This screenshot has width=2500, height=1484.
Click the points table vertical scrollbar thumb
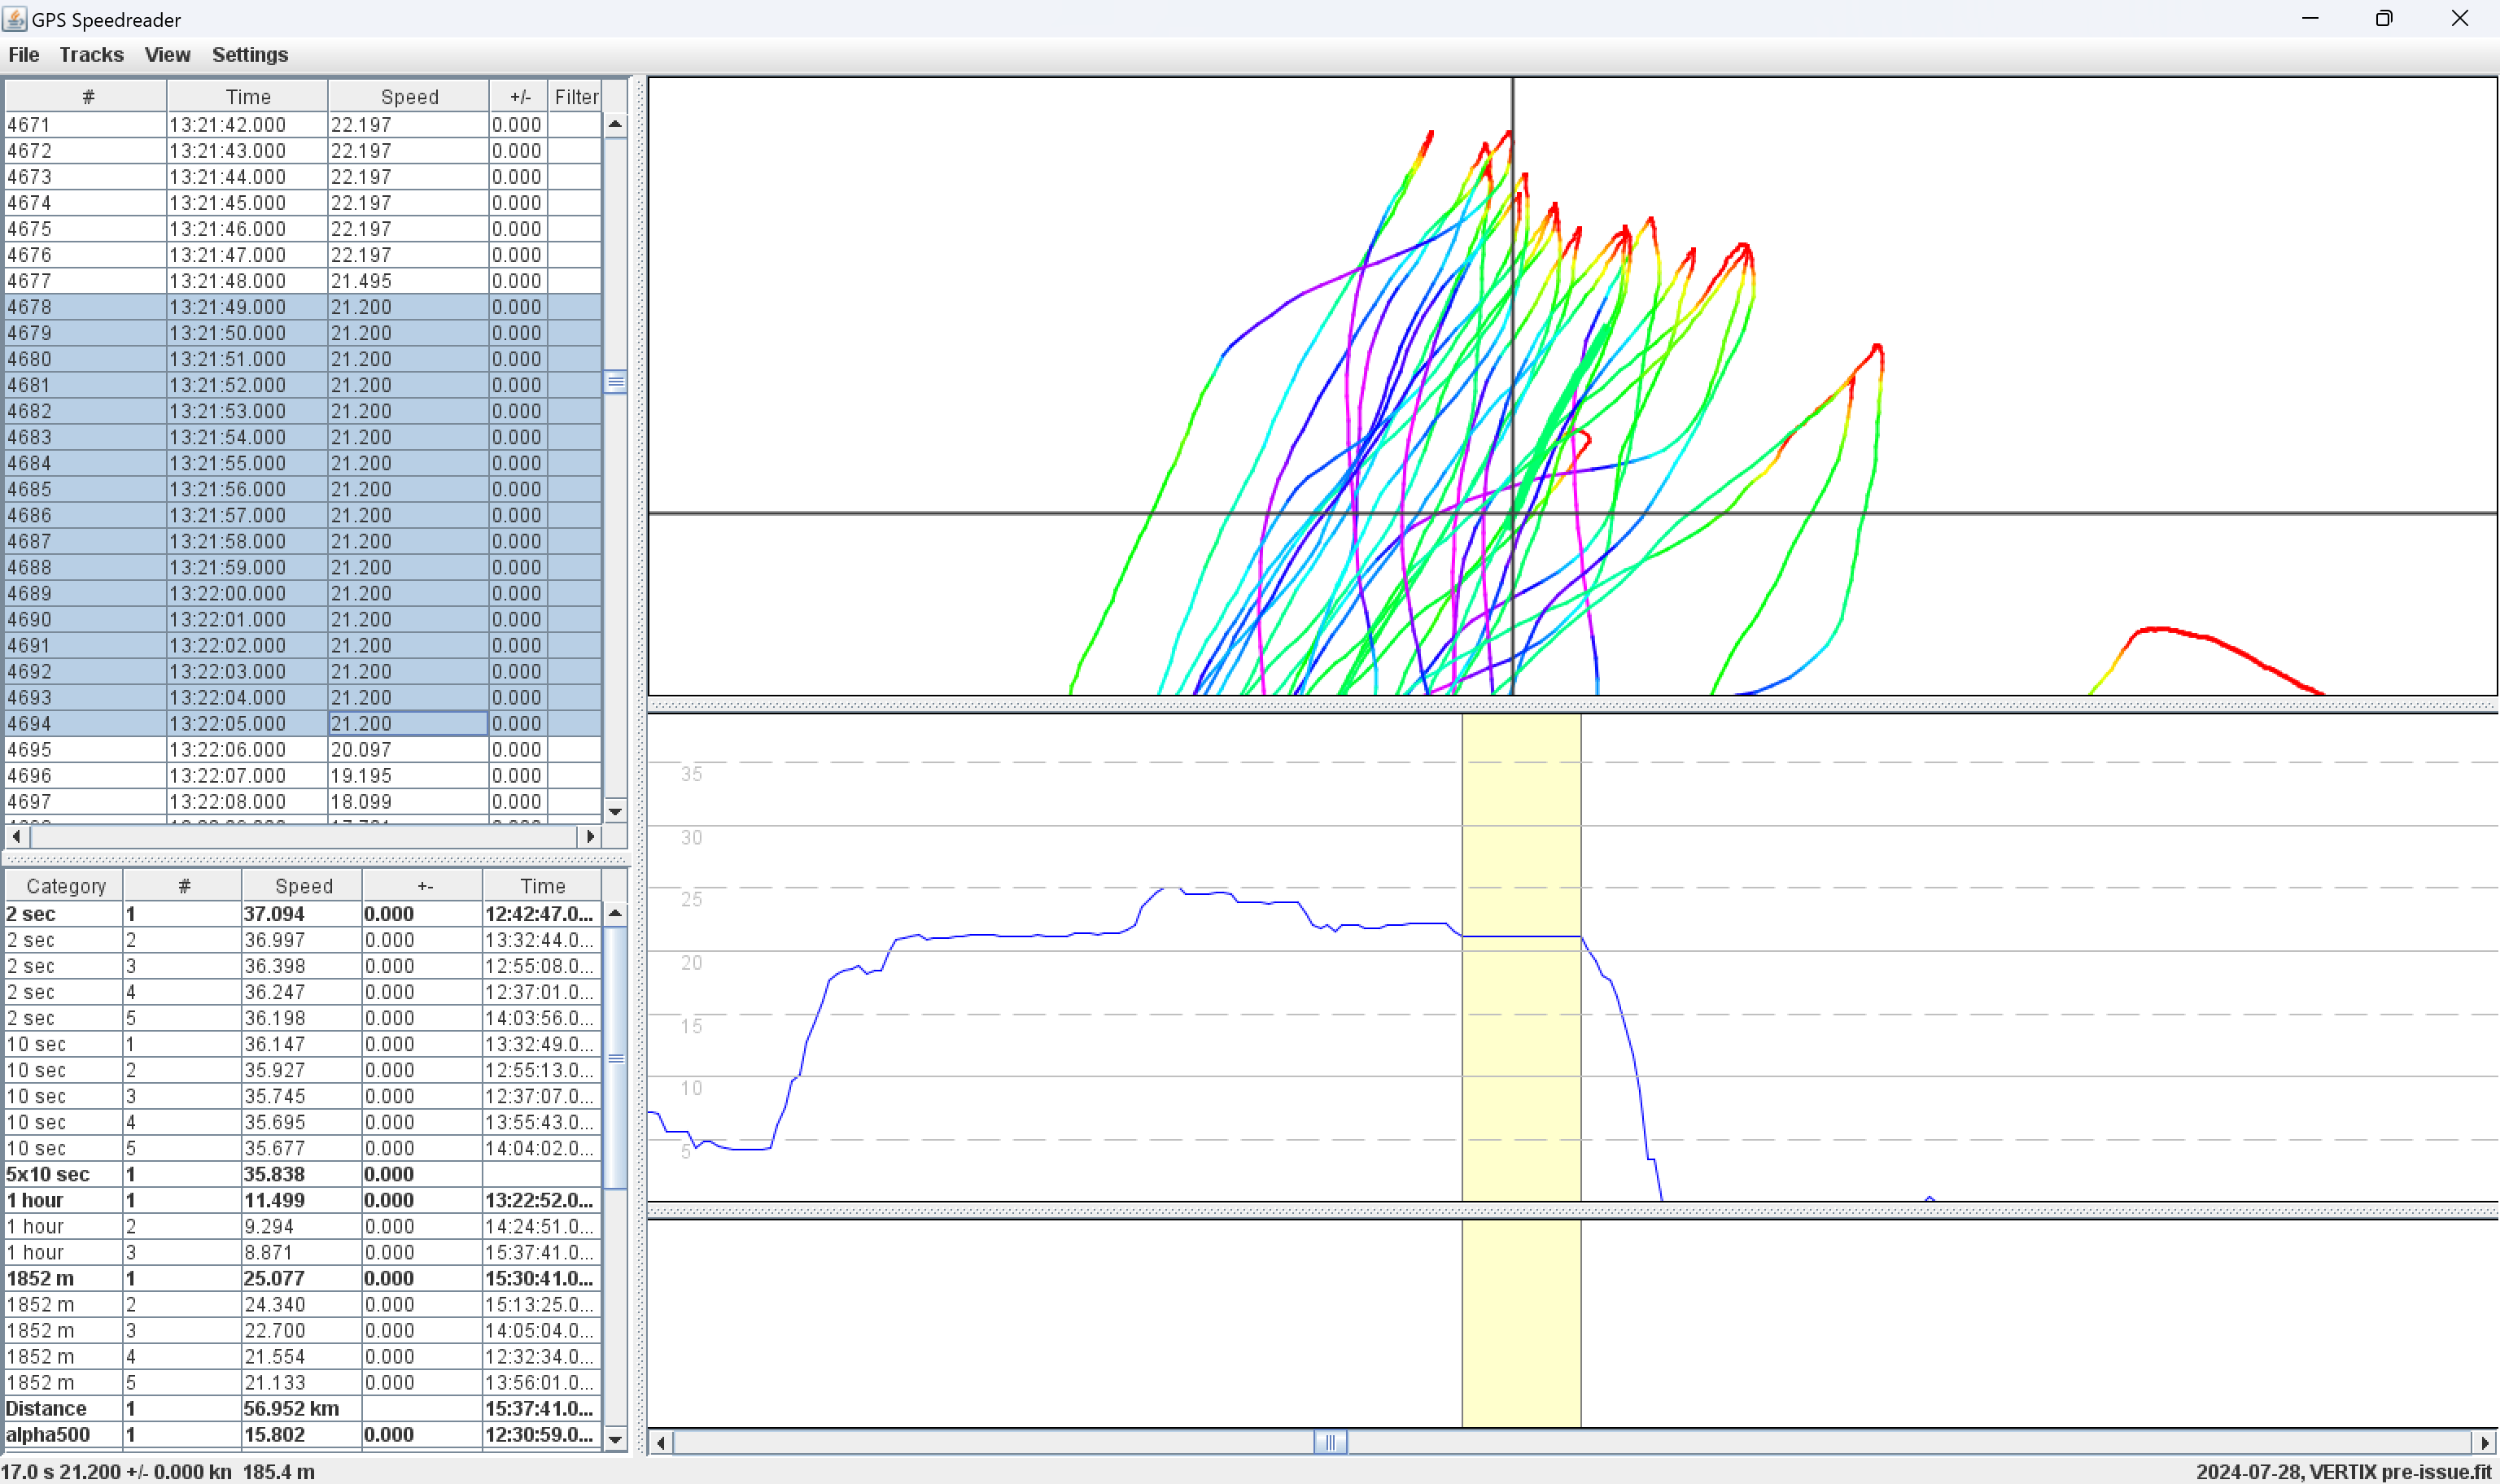tap(615, 382)
